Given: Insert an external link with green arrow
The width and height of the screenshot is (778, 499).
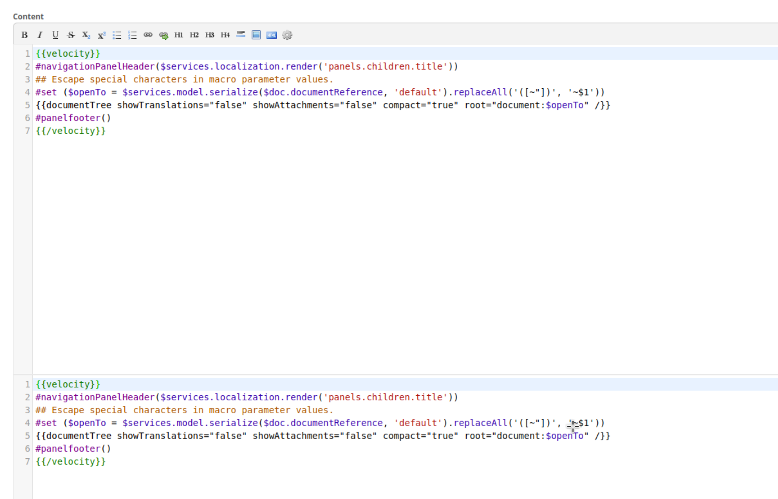Looking at the screenshot, I should coord(163,35).
